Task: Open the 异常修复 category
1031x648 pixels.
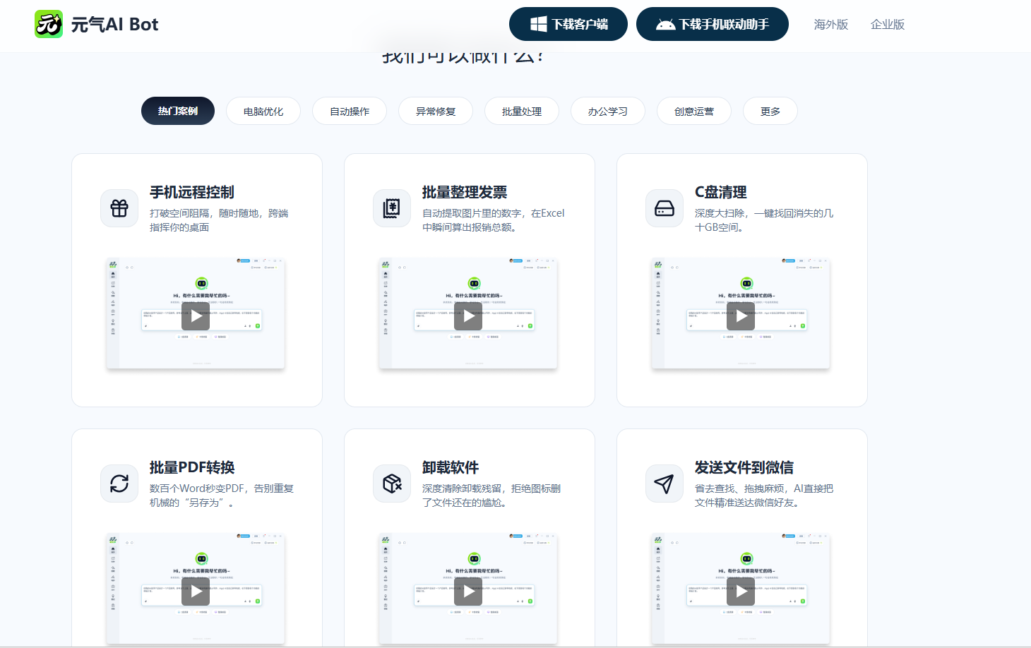Action: tap(436, 111)
